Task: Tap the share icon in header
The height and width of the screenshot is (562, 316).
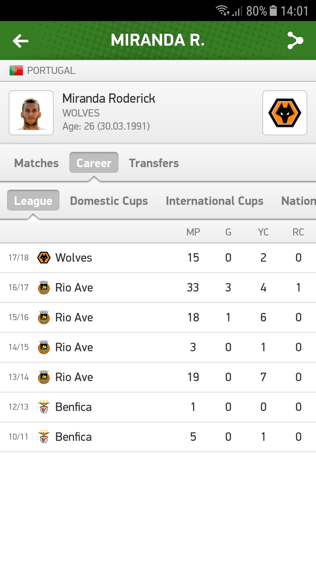Action: [295, 40]
